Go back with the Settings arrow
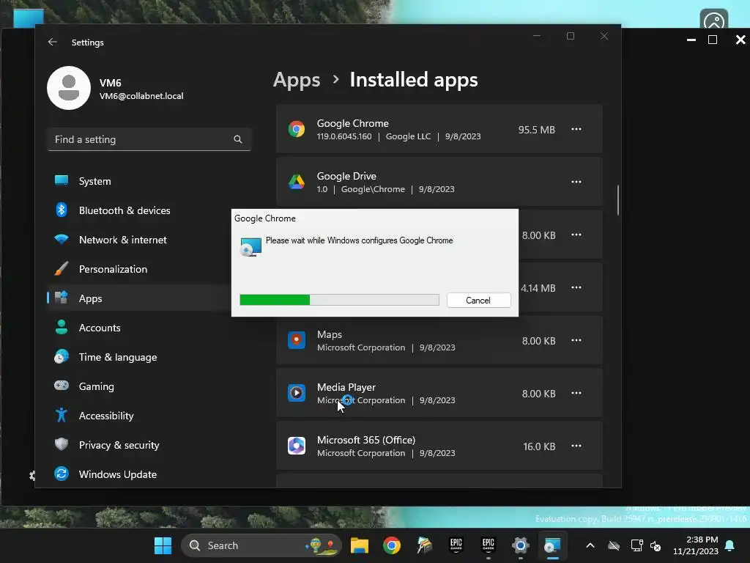750x563 pixels. pyautogui.click(x=52, y=42)
